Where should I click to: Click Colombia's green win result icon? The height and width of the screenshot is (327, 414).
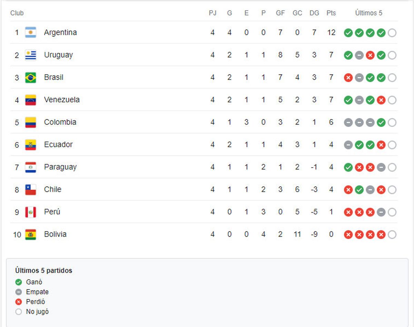coord(381,123)
